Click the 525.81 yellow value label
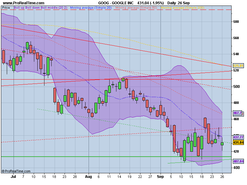This screenshot has width=247, height=185. coord(238,66)
